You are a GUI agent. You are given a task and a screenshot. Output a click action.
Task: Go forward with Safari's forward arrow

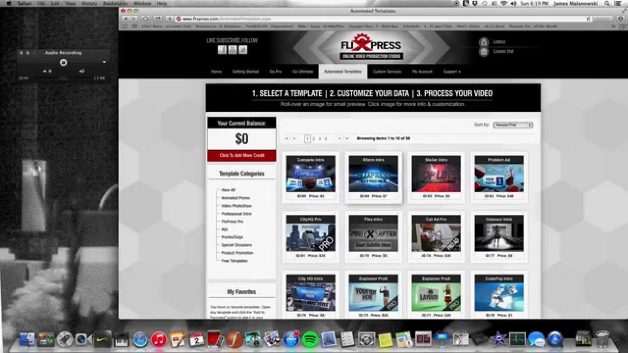[133, 19]
